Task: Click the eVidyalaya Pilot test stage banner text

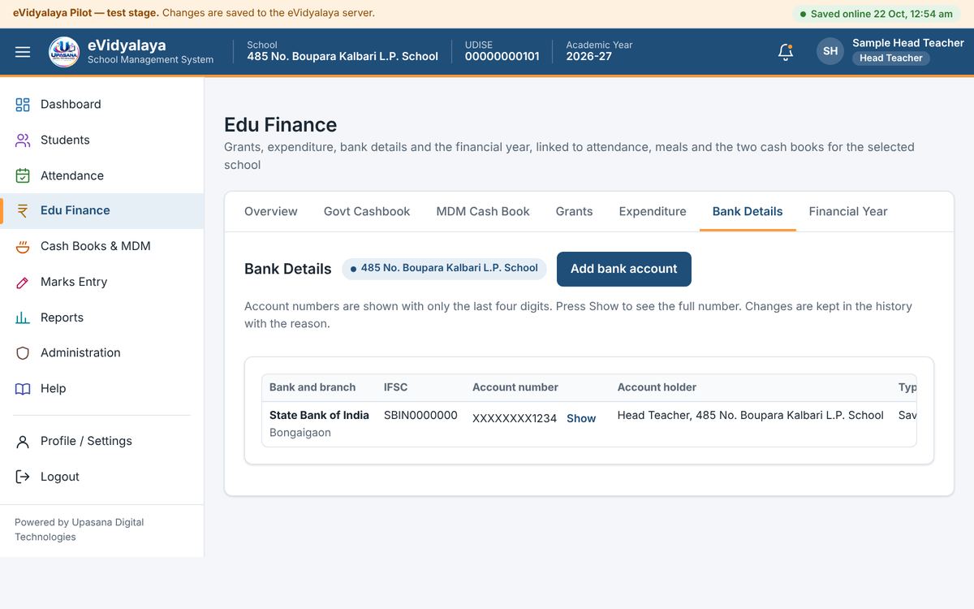Action: click(x=194, y=13)
